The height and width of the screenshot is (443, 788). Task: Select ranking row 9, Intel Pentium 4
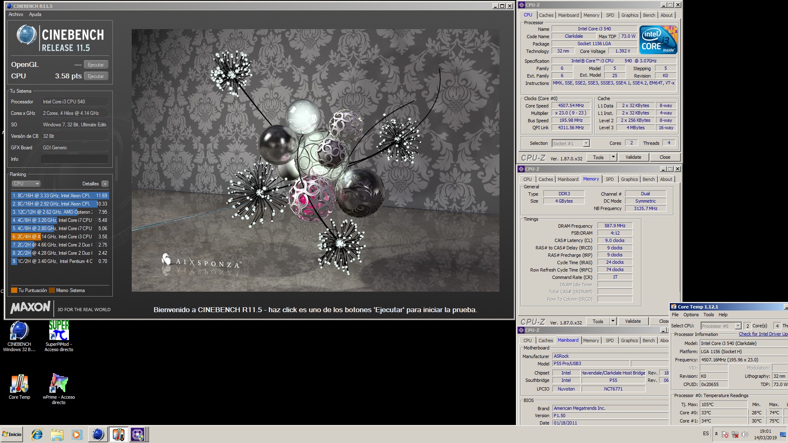point(60,261)
